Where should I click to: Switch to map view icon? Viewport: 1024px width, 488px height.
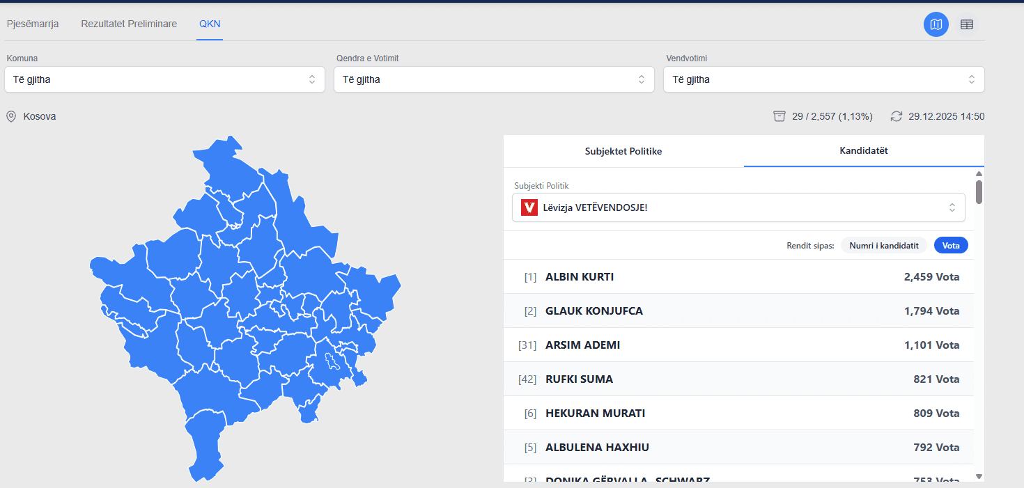936,24
